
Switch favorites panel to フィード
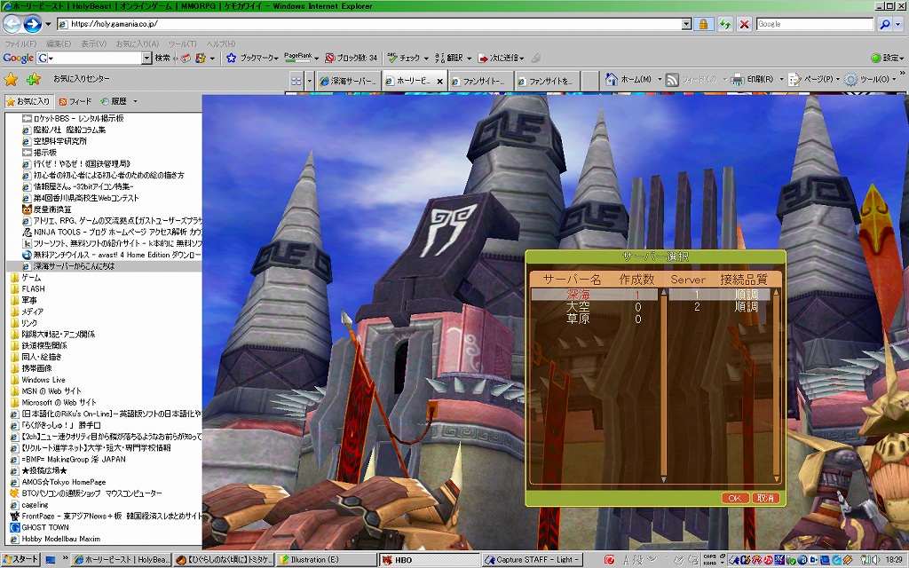pyautogui.click(x=75, y=101)
